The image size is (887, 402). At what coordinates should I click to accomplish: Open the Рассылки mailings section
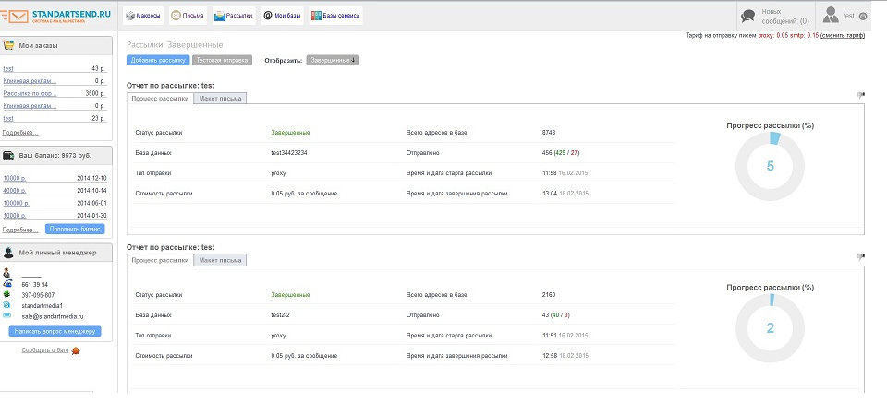click(x=234, y=16)
